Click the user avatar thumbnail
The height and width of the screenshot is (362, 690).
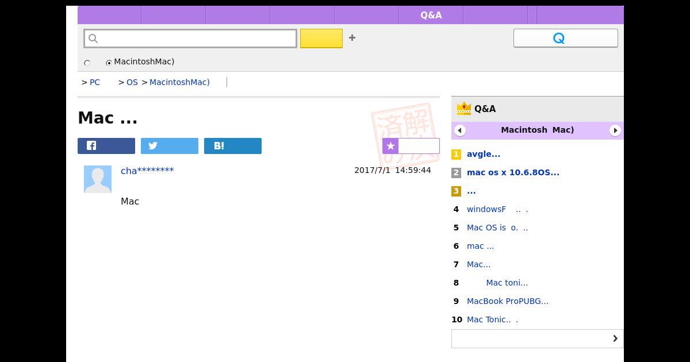point(98,179)
